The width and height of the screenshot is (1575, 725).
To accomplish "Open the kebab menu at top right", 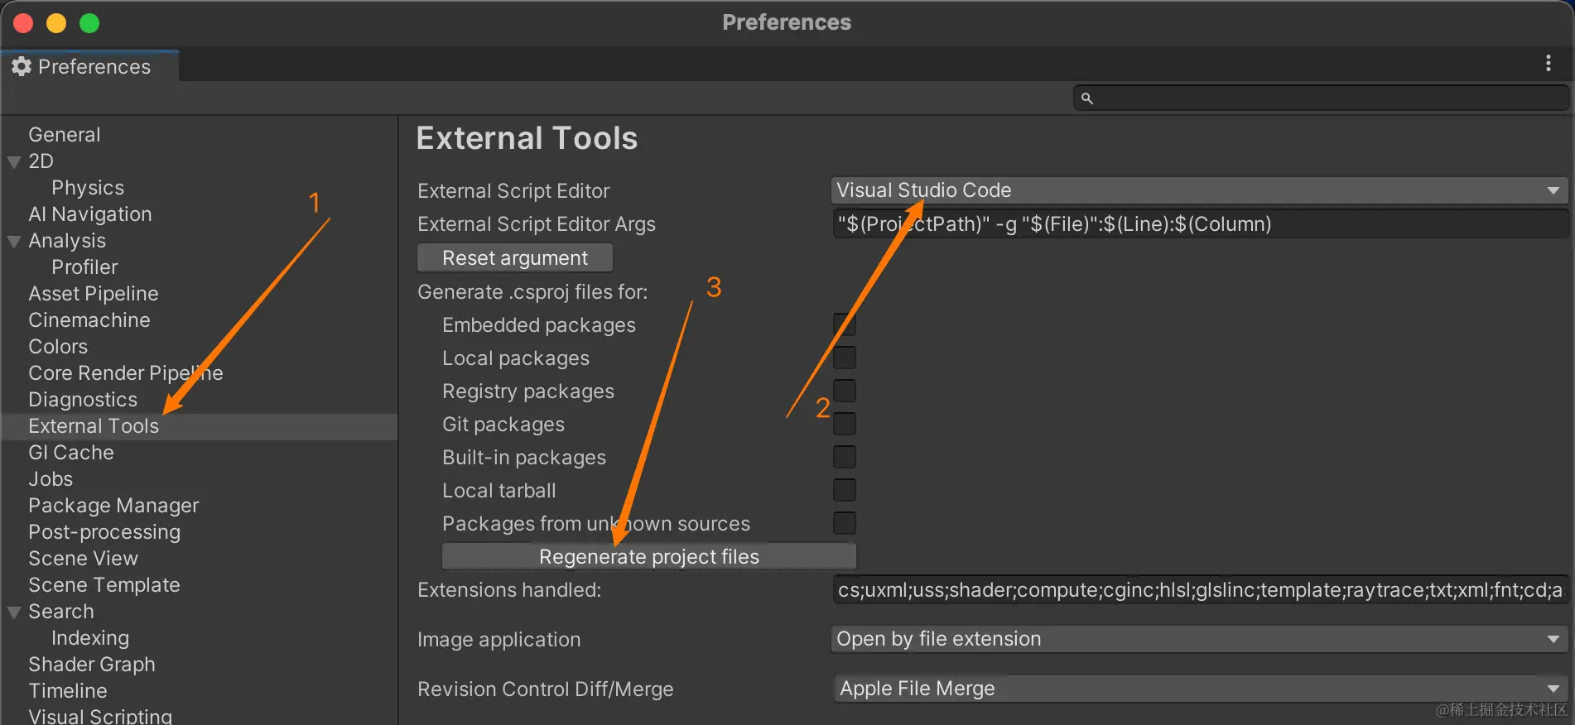I will point(1548,64).
